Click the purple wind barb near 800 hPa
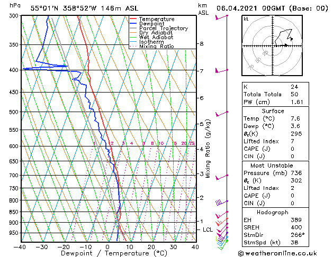This screenshot has height=257, width=333. [221, 203]
